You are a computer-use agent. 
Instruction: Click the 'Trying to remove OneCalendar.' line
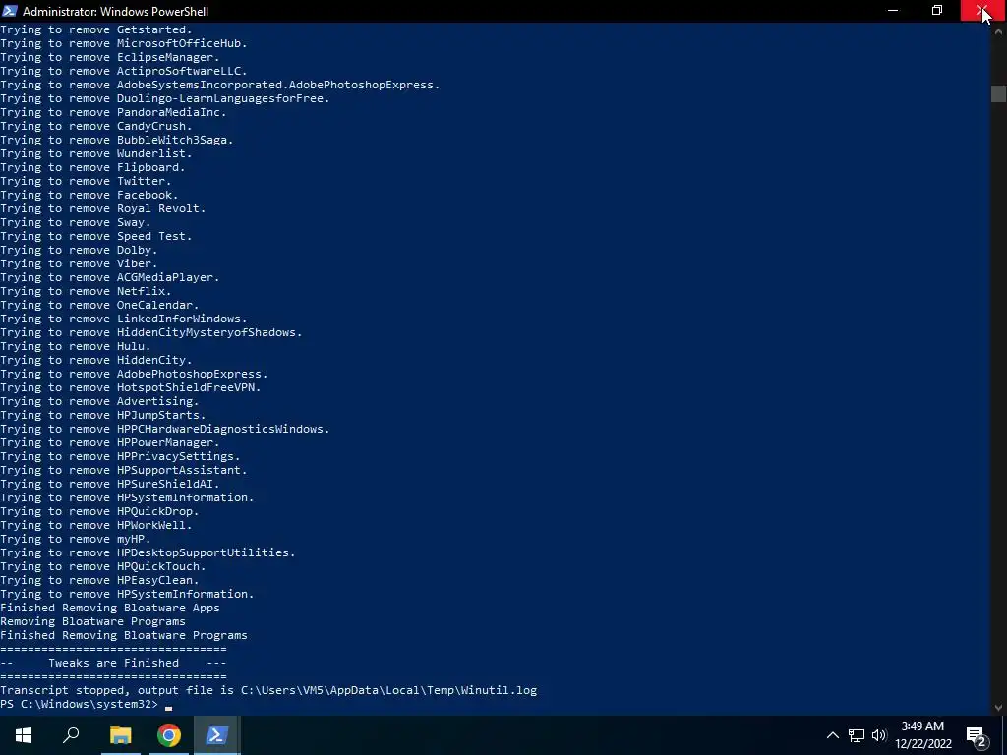pos(99,305)
